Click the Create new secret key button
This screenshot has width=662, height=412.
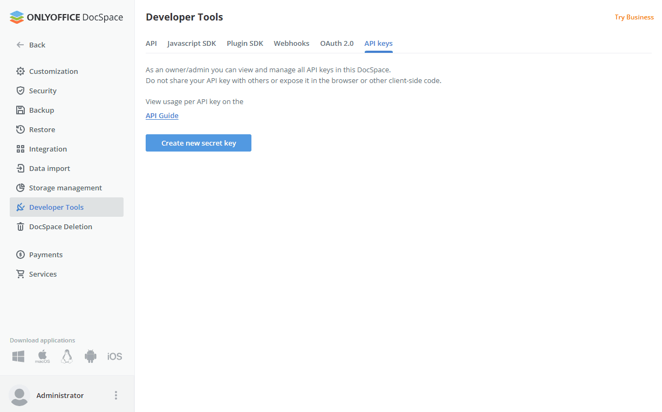pos(198,142)
